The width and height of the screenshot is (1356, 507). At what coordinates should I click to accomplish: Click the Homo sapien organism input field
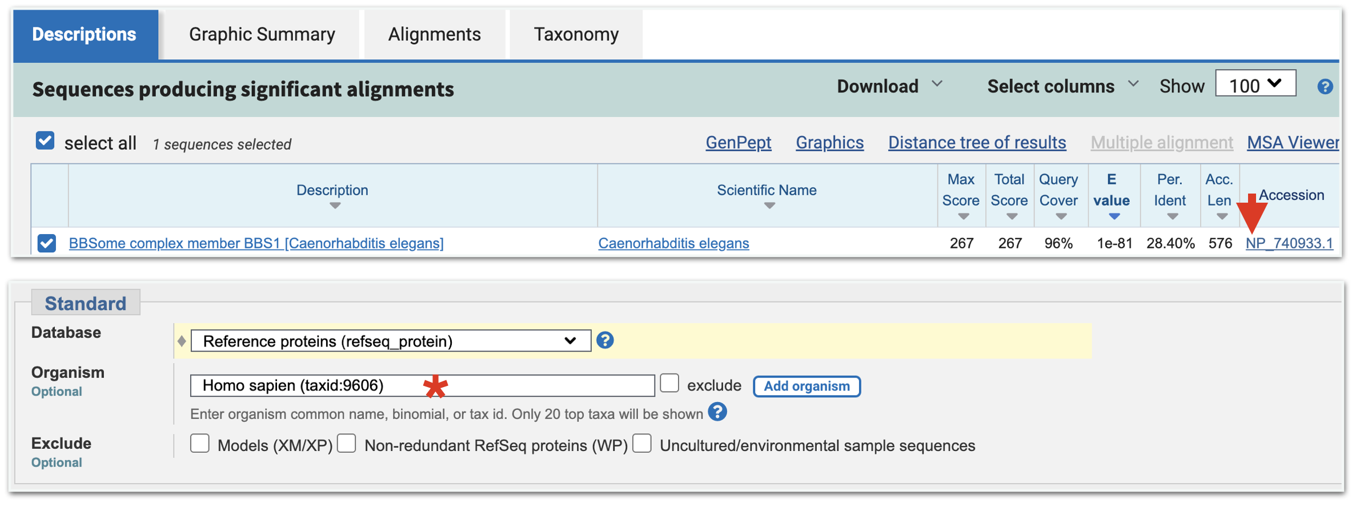coord(422,386)
